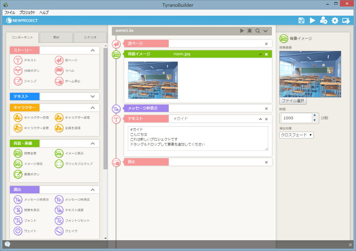Select the ジャンプ component icon
356x251 pixels.
click(18, 81)
